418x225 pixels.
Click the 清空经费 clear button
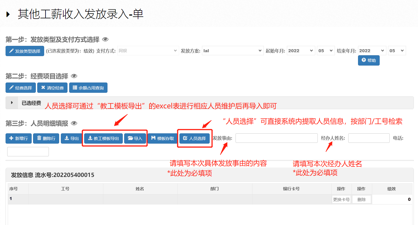52,88
